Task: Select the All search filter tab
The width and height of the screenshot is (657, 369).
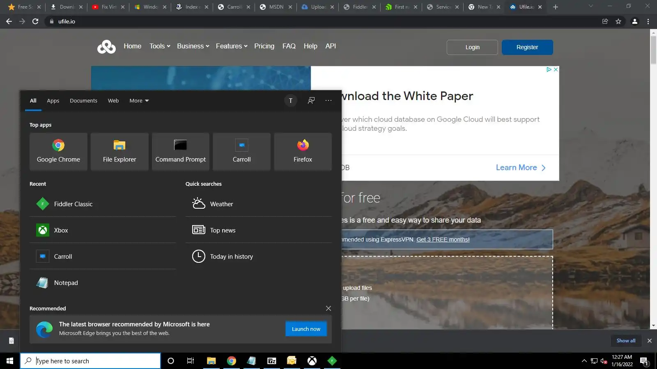Action: pos(33,100)
